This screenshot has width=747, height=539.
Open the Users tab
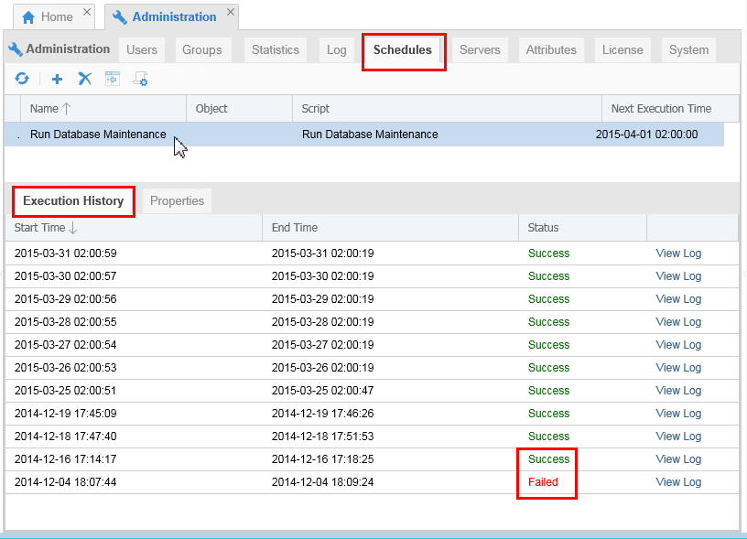tap(142, 49)
